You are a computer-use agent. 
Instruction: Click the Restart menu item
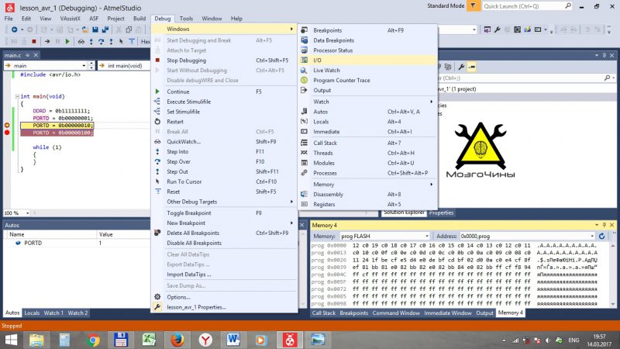pyautogui.click(x=224, y=122)
